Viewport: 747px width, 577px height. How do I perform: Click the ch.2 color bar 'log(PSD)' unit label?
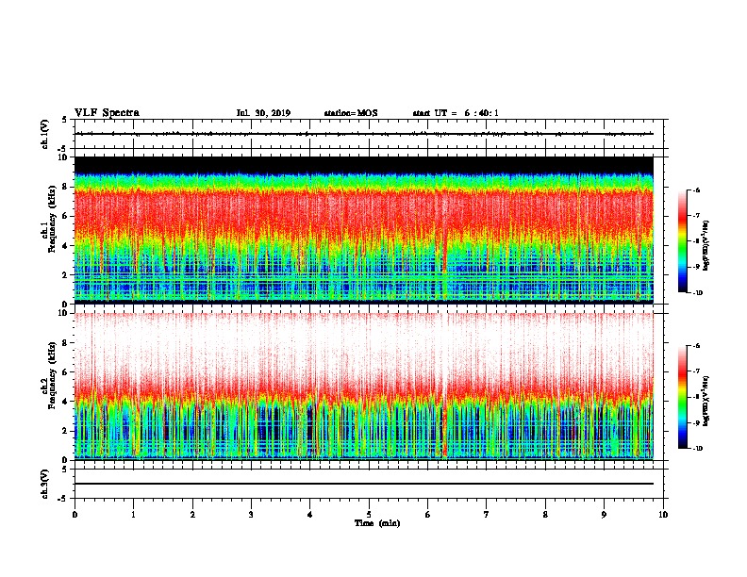[x=706, y=401]
